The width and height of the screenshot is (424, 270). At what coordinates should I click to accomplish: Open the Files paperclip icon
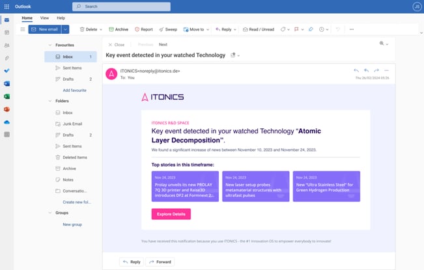(x=7, y=58)
